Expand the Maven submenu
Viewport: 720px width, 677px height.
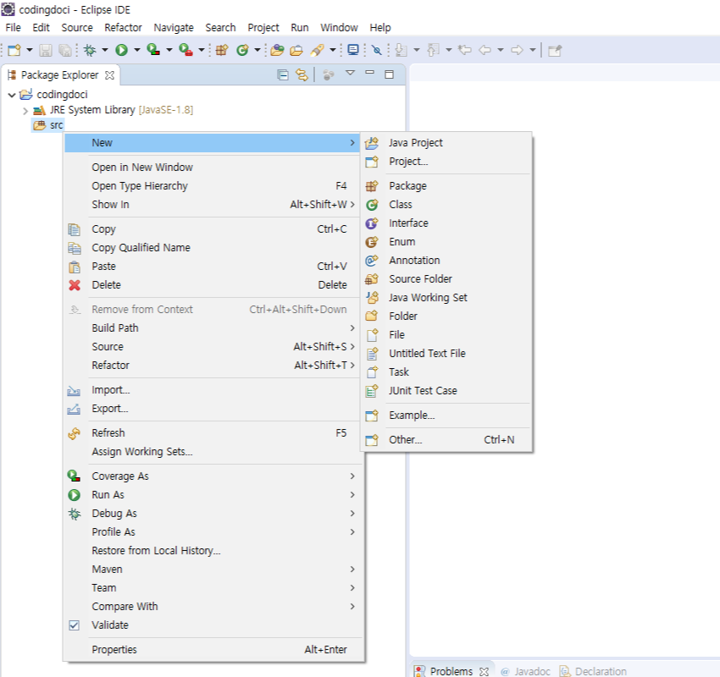[212, 570]
